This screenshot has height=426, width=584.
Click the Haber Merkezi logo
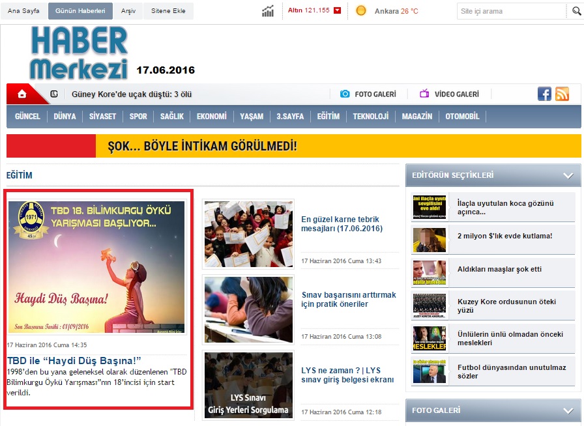tap(79, 53)
